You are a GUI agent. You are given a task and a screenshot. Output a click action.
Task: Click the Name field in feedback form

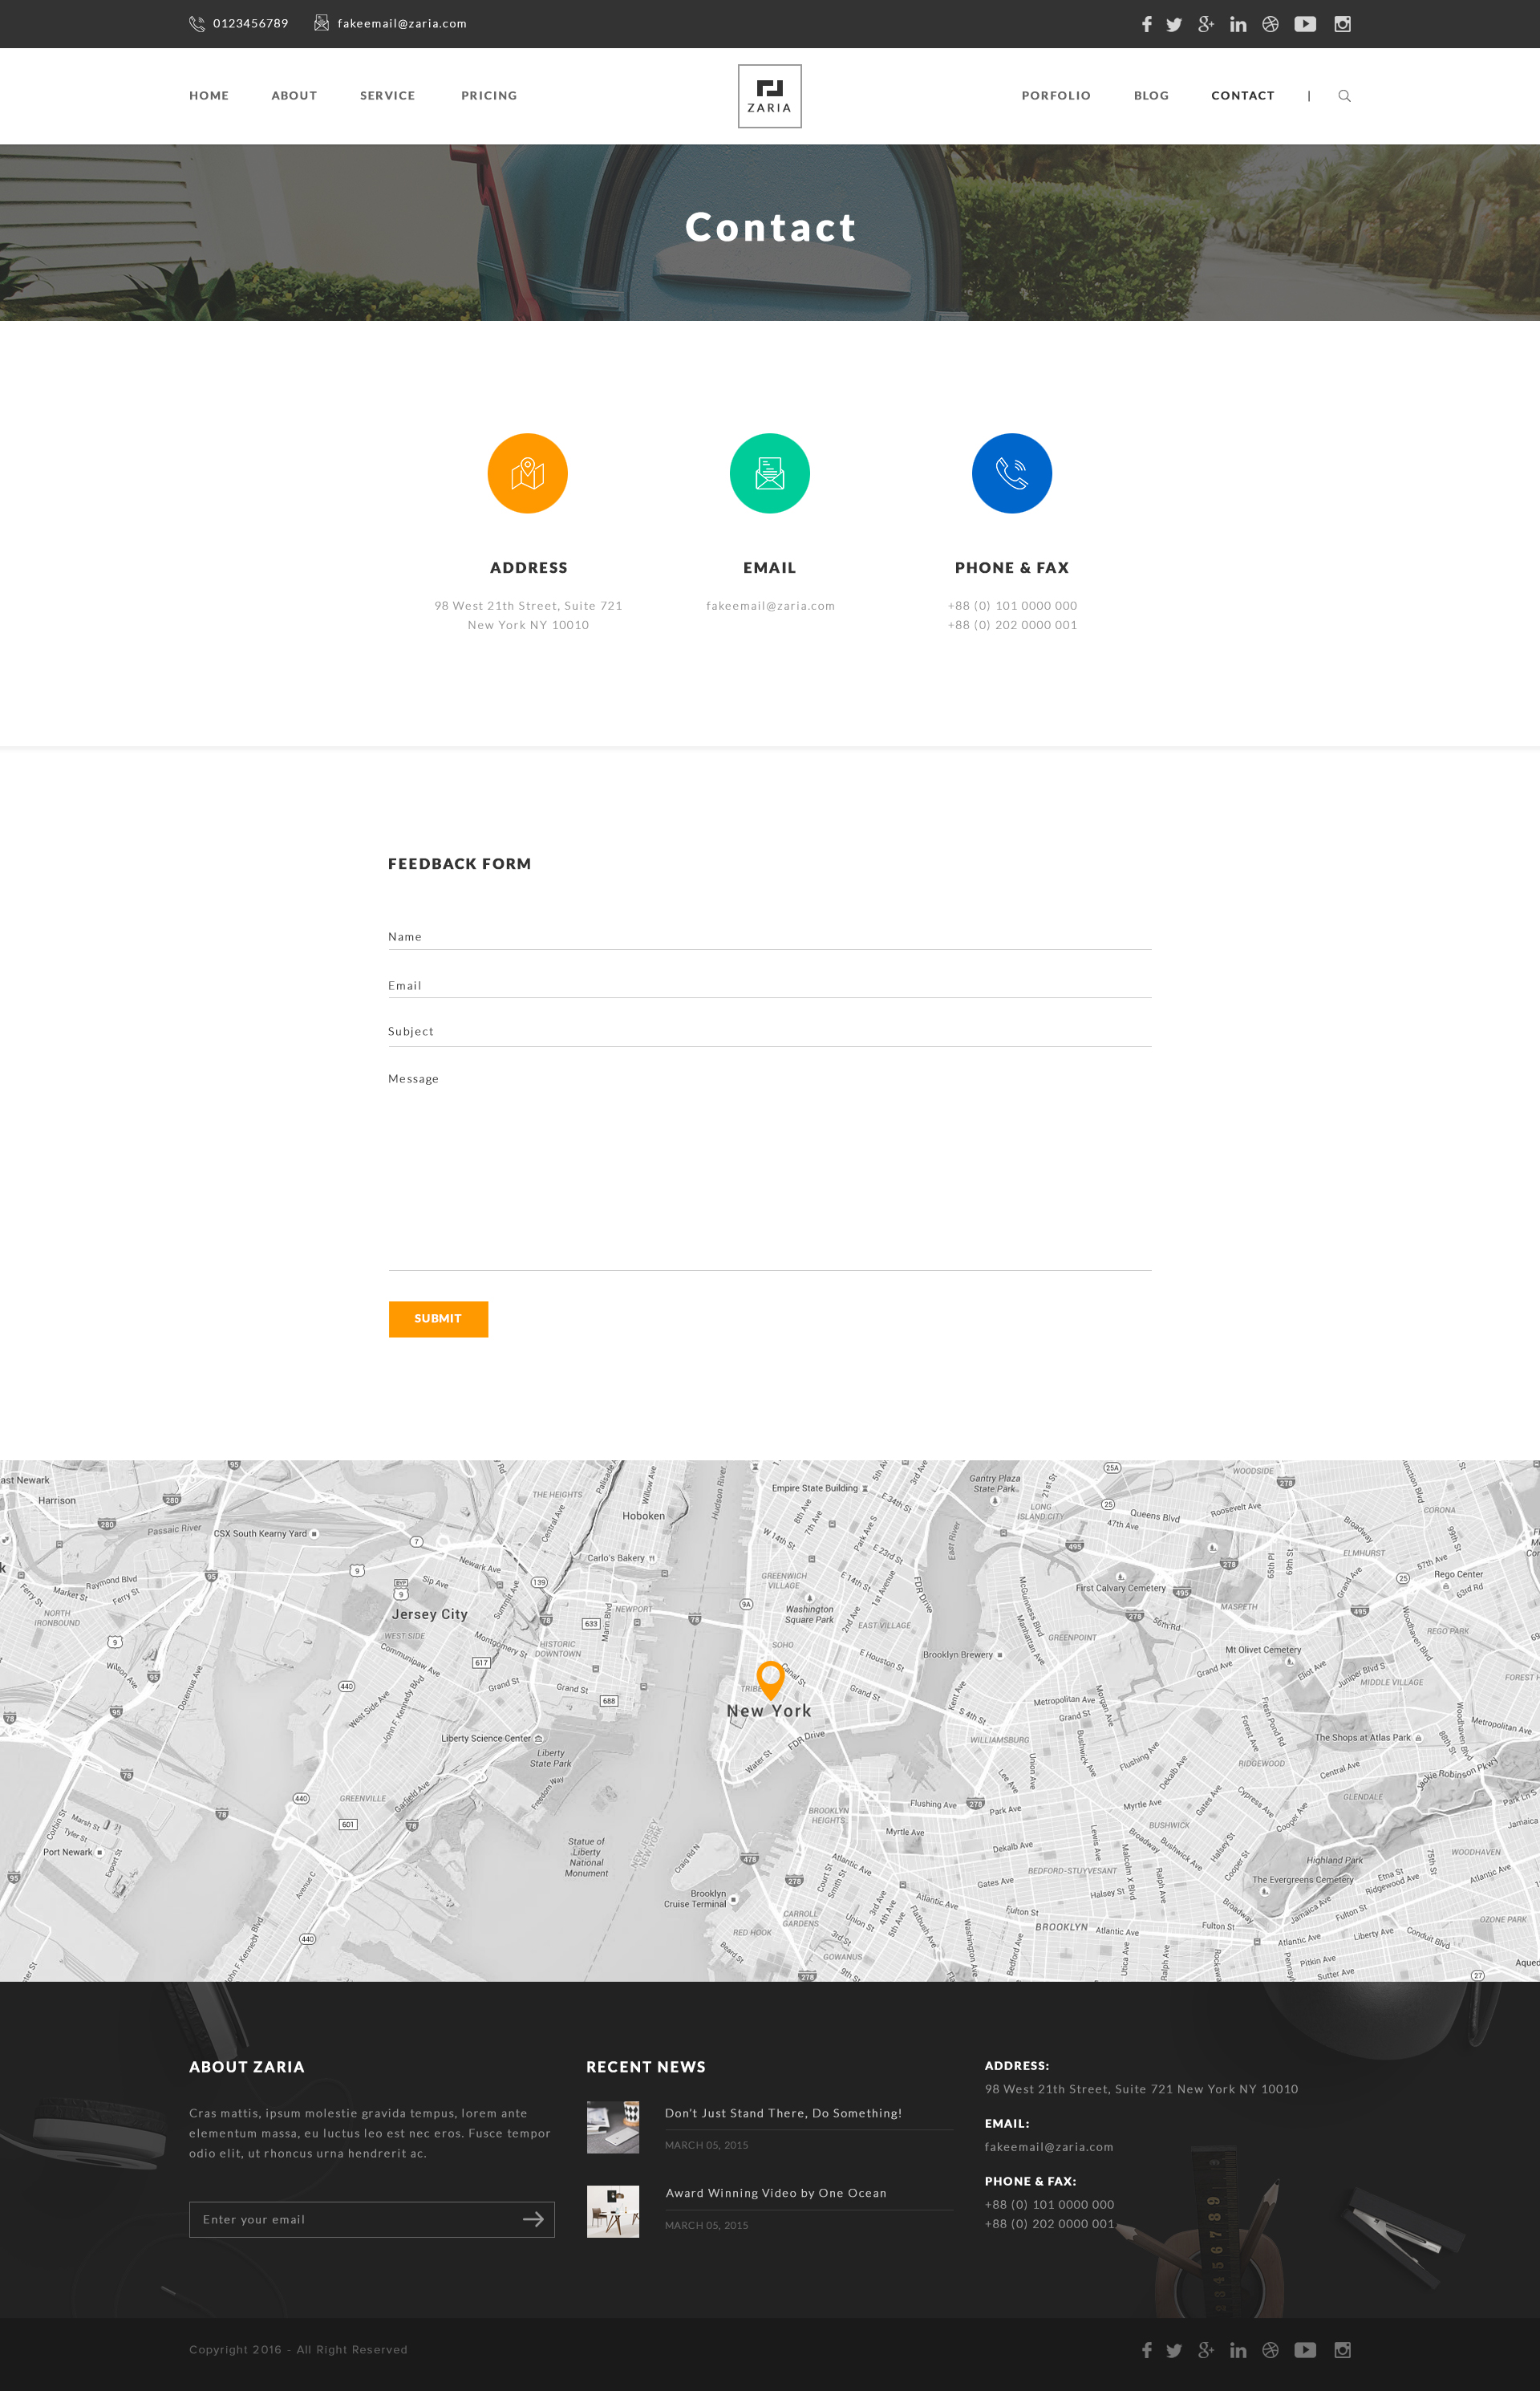tap(769, 936)
